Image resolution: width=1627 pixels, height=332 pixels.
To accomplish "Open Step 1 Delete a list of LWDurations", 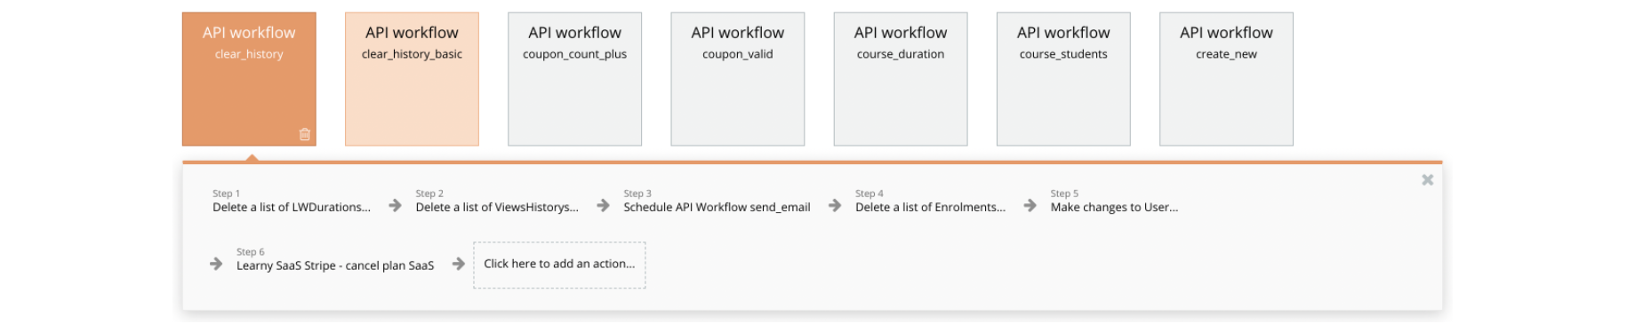I will click(x=292, y=202).
